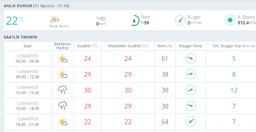Click wind speed value 12 km/sa
This screenshot has width=256, height=132.
tap(234, 90)
